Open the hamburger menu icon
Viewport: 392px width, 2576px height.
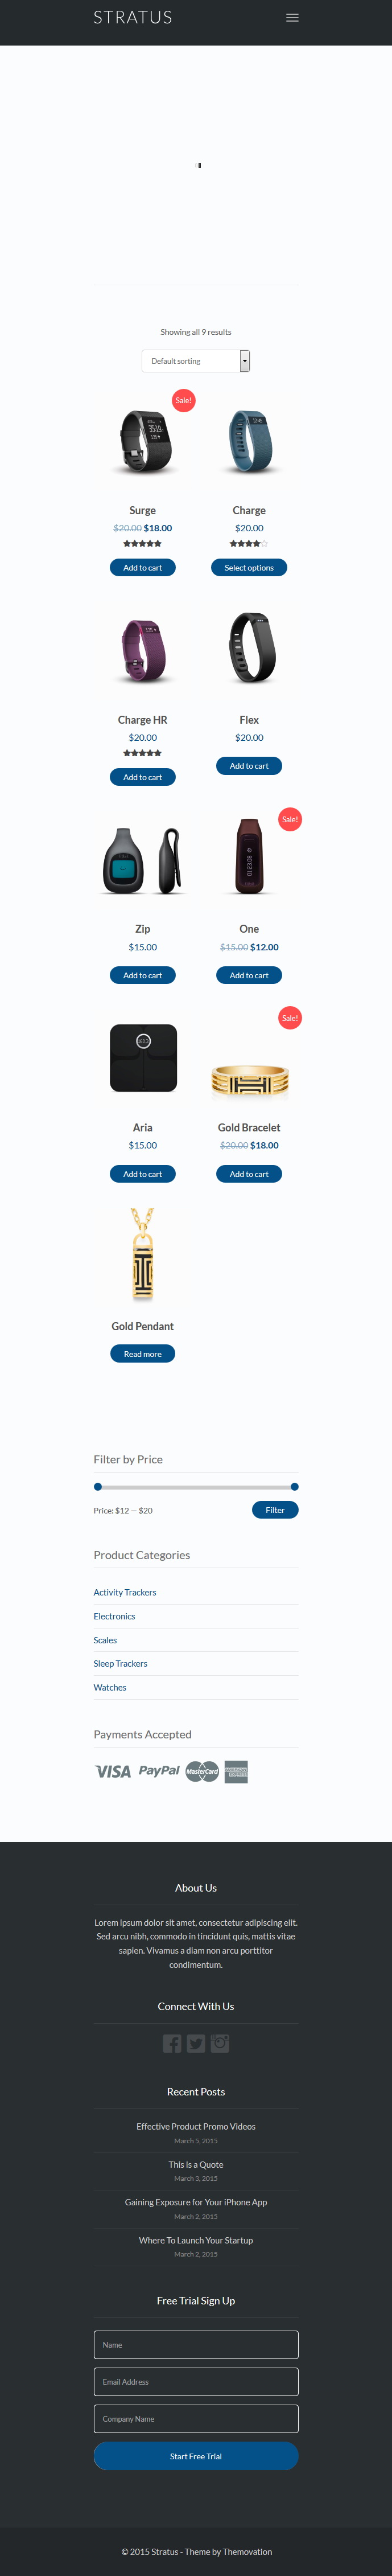click(x=292, y=17)
